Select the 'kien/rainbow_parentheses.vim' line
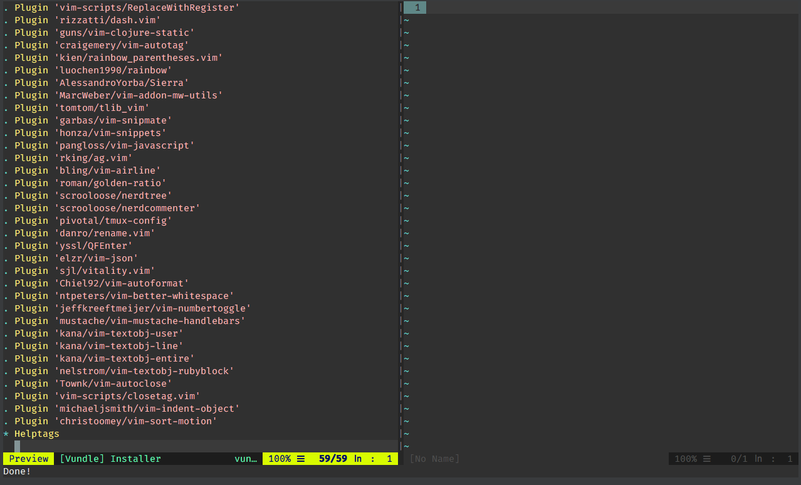Screen dimensions: 801x485 click(113, 58)
